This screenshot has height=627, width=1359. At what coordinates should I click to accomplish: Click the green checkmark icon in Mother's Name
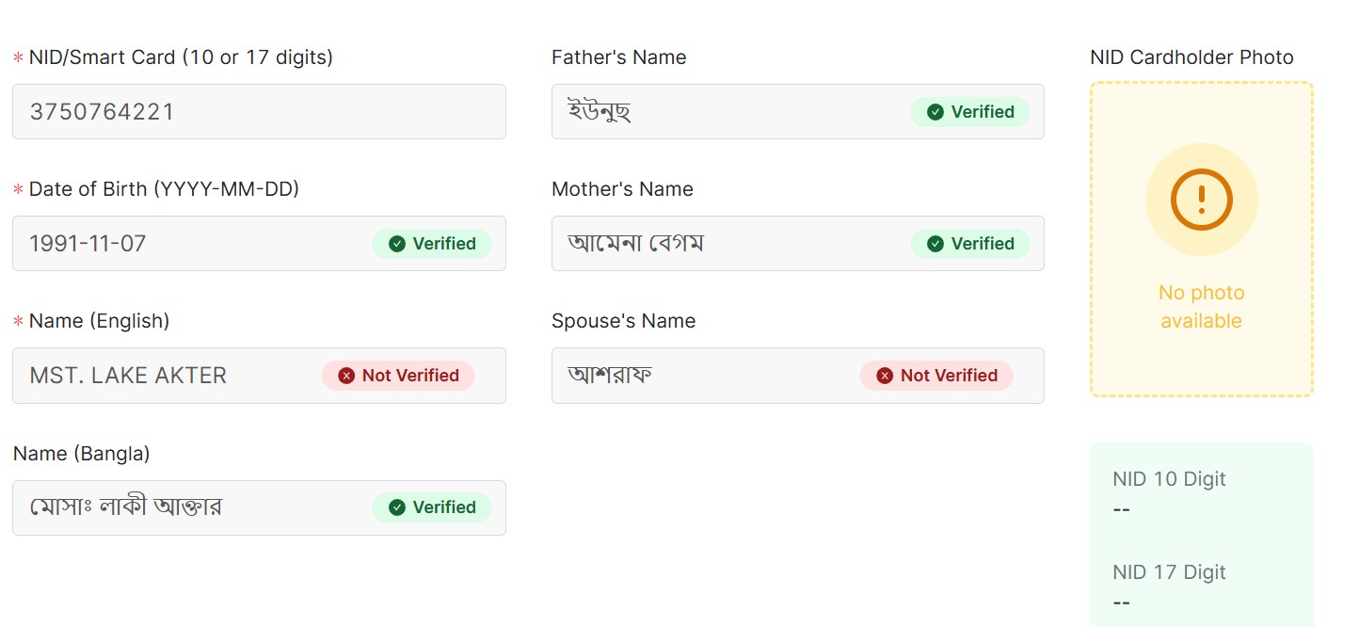(x=935, y=244)
